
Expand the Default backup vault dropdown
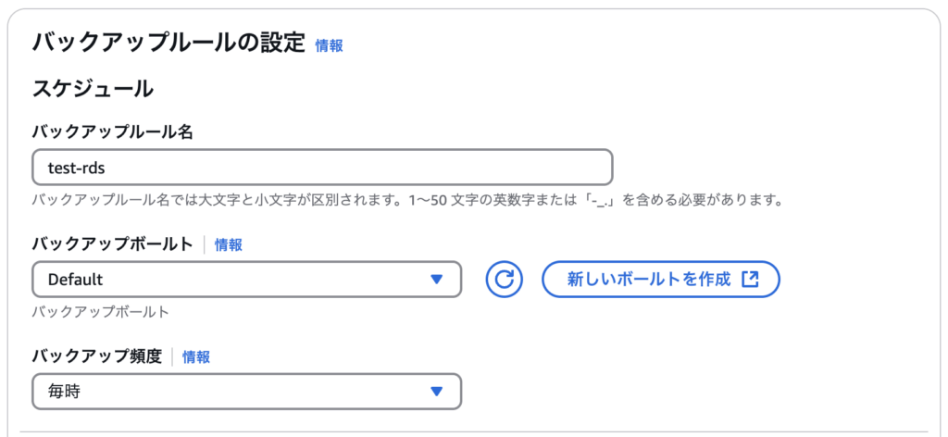(x=246, y=280)
